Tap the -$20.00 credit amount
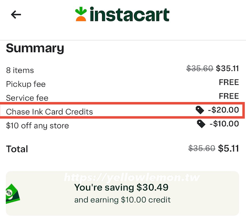The image size is (246, 223). tap(223, 110)
